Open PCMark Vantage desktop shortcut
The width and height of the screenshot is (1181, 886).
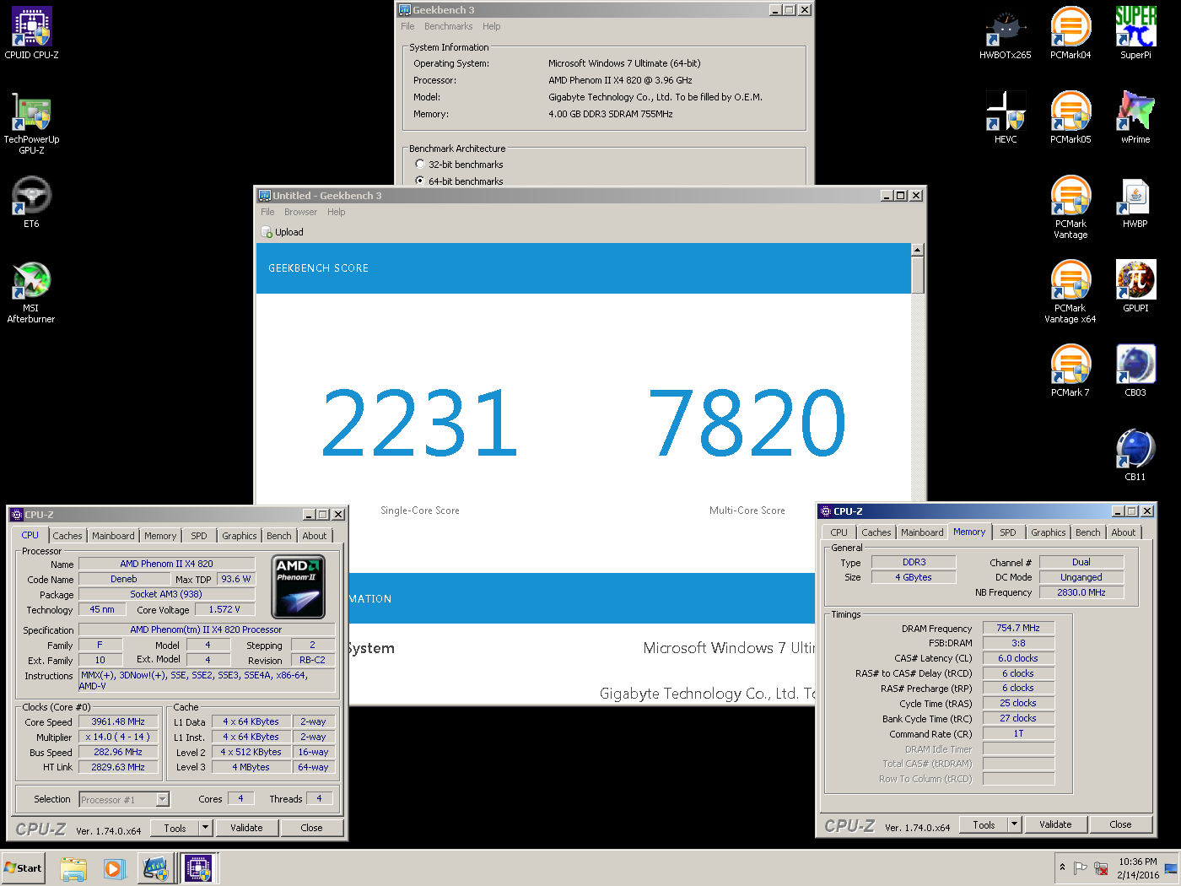1070,208
